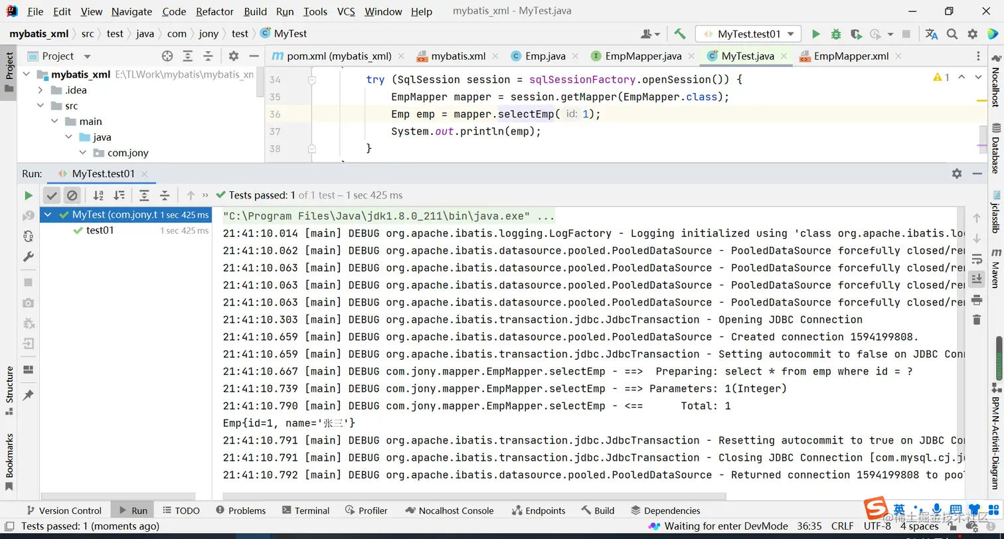Show more editor tabs via three-dot menu
Screen dimensions: 1004x539
978,56
